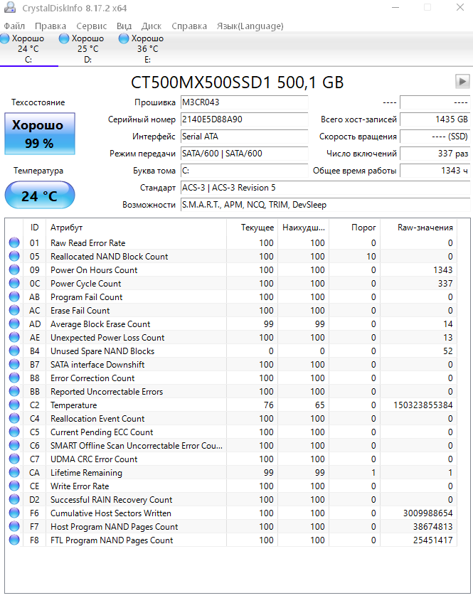This screenshot has height=598, width=473.
Task: Click status icon for Current Pending ECC Count
Action: click(14, 432)
